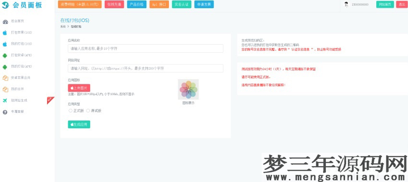Screen dimensions: 408x182
Task: Click the 系统 breadcrumb link
Action: [63, 26]
